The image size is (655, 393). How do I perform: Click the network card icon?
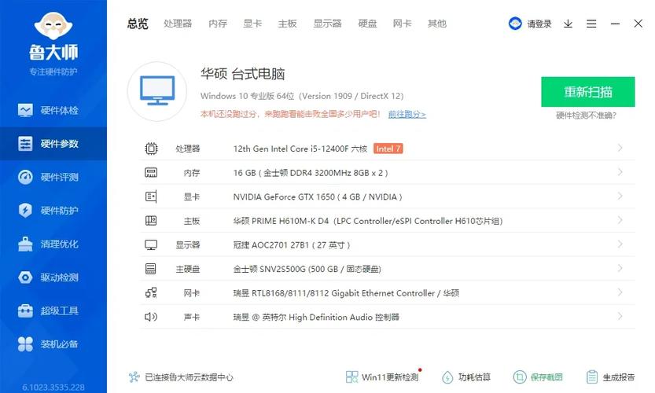click(x=151, y=292)
